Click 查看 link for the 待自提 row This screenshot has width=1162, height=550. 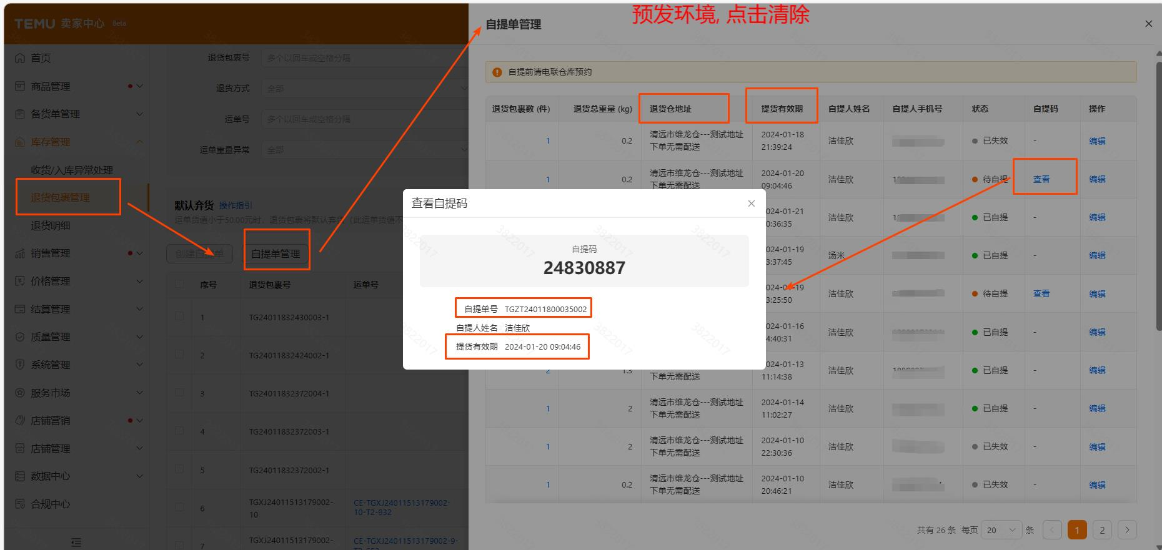1041,179
